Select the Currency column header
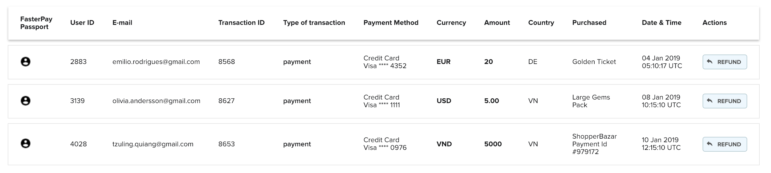Screen dimensions: 771x173 pos(451,23)
